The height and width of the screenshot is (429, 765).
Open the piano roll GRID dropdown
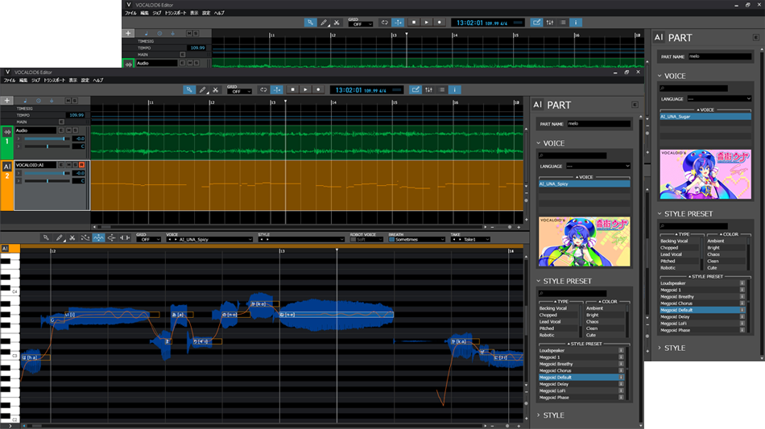click(x=148, y=239)
